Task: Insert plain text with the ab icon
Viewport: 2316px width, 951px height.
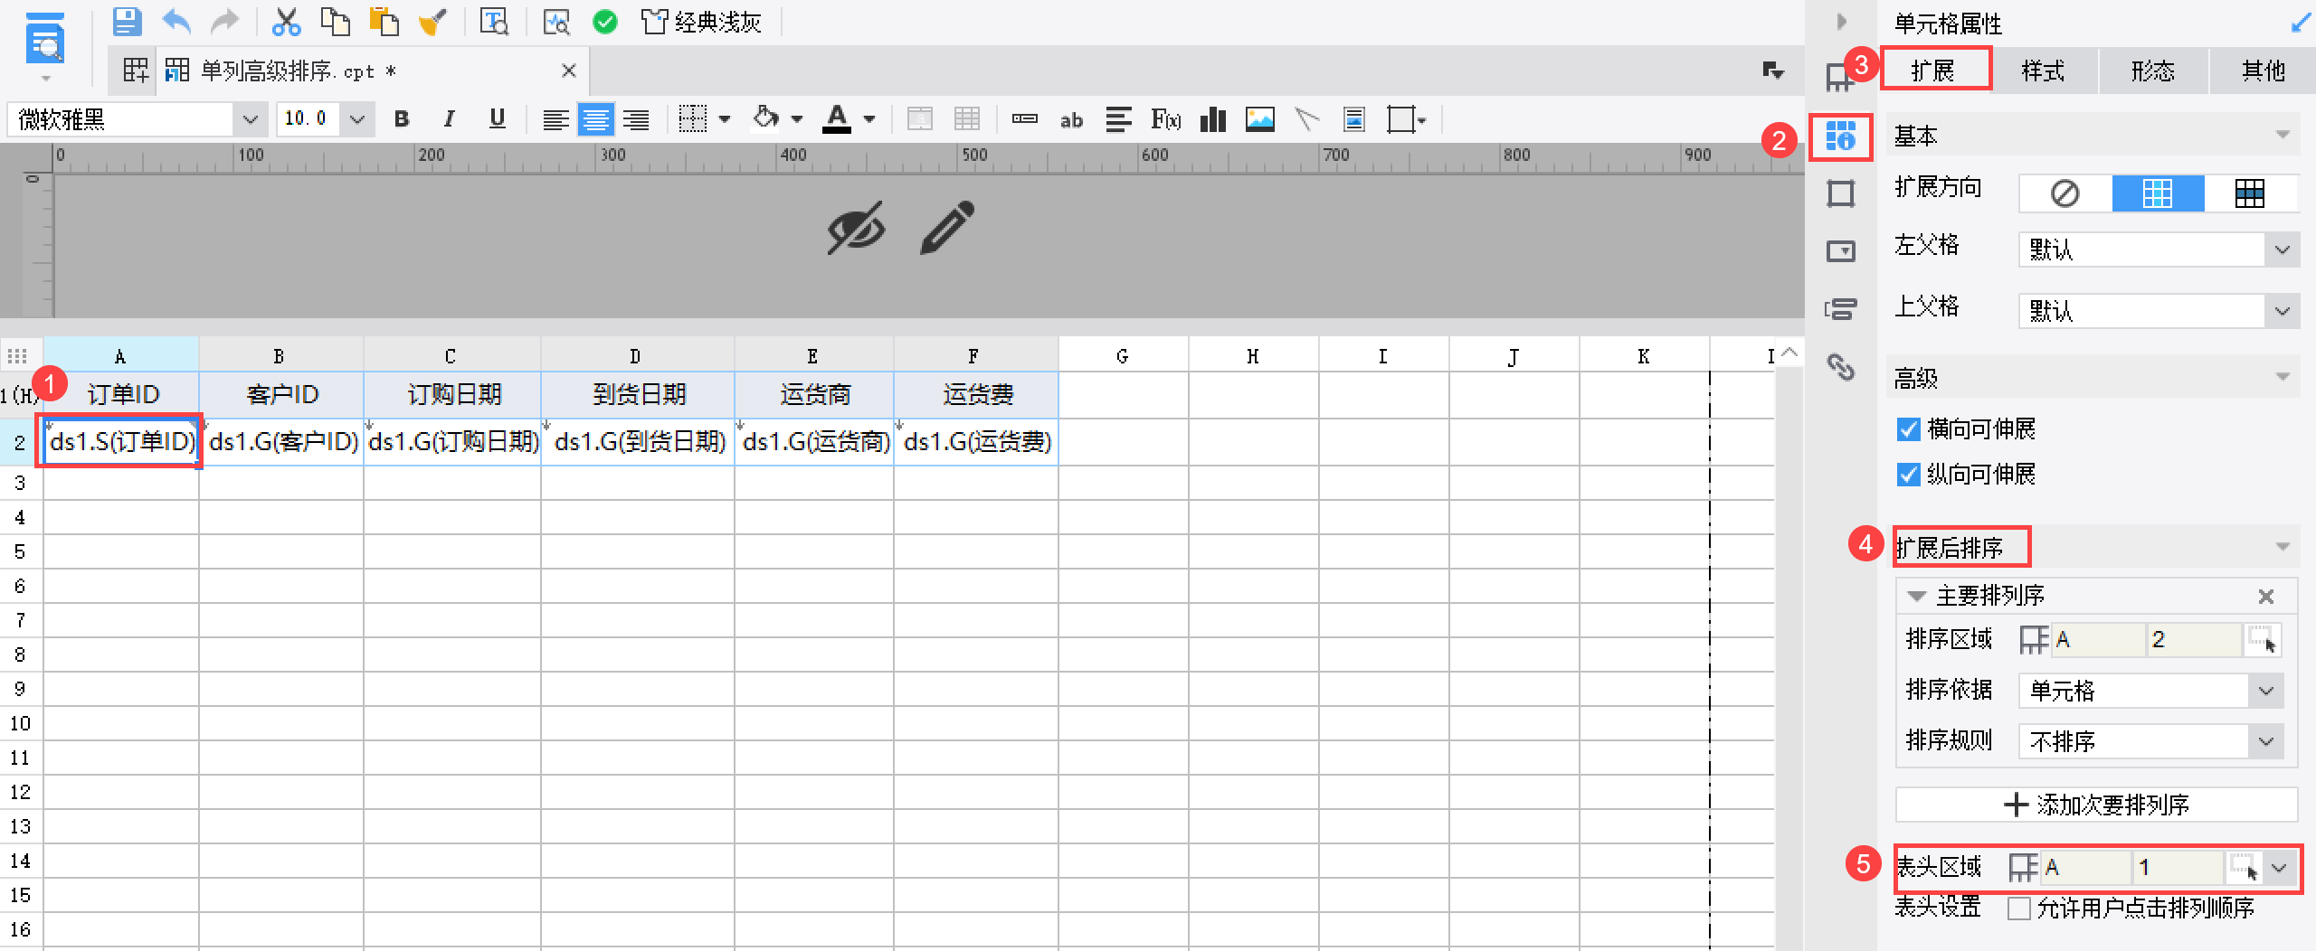Action: pyautogui.click(x=1072, y=119)
